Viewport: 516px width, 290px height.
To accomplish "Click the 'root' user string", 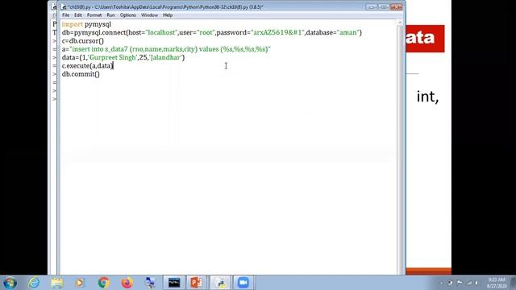I will point(206,32).
